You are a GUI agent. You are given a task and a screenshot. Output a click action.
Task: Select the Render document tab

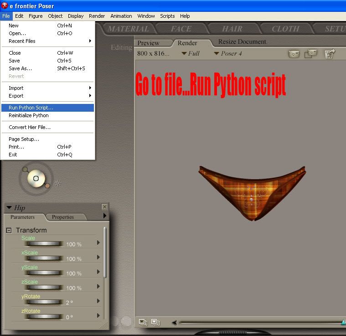pyautogui.click(x=187, y=43)
